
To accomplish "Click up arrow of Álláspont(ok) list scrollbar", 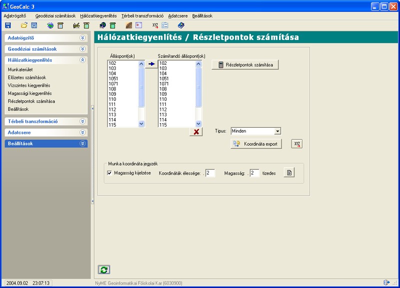I will [141, 64].
